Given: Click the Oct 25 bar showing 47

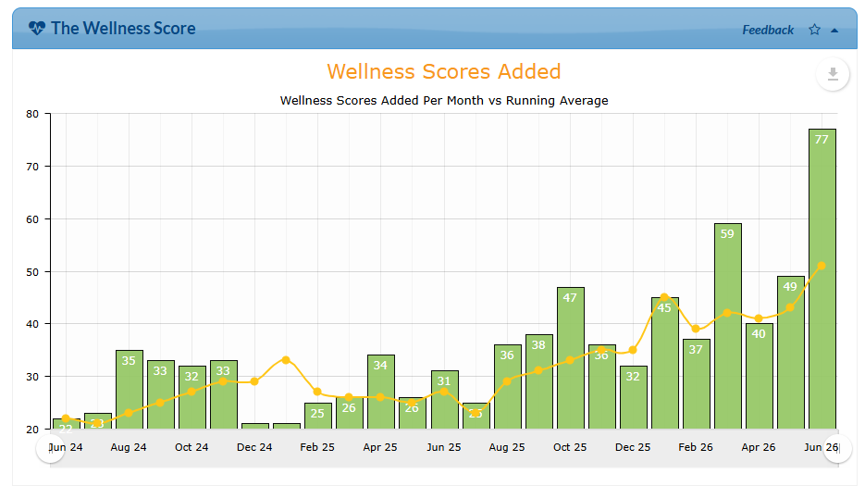Looking at the screenshot, I should click(571, 358).
